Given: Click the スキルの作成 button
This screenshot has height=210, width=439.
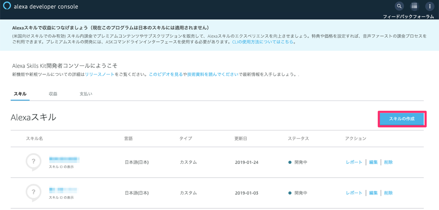Looking at the screenshot, I should click(402, 119).
